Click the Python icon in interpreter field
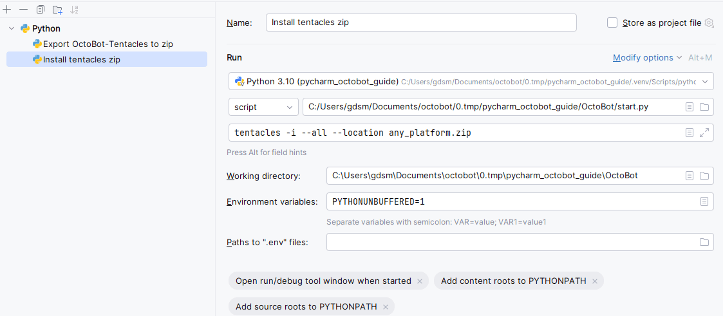 point(239,82)
